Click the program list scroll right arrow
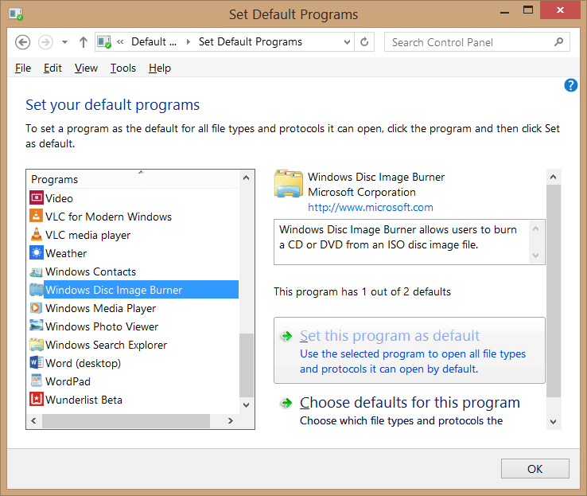 point(231,421)
